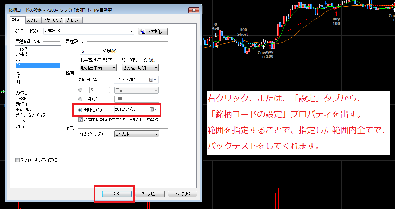Open the セッション時間 bar display dropdown
Image resolution: width=395 pixels, height=209 pixels.
point(140,68)
